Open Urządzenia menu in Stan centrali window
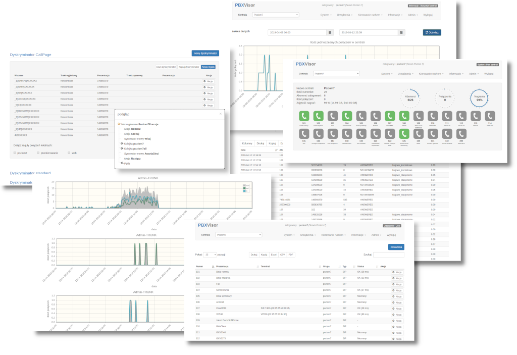The image size is (517, 355). (405, 74)
